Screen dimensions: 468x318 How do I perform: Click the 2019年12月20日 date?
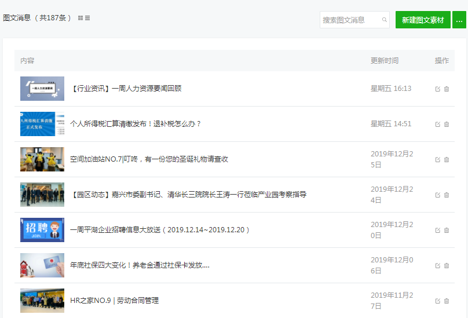point(392,230)
